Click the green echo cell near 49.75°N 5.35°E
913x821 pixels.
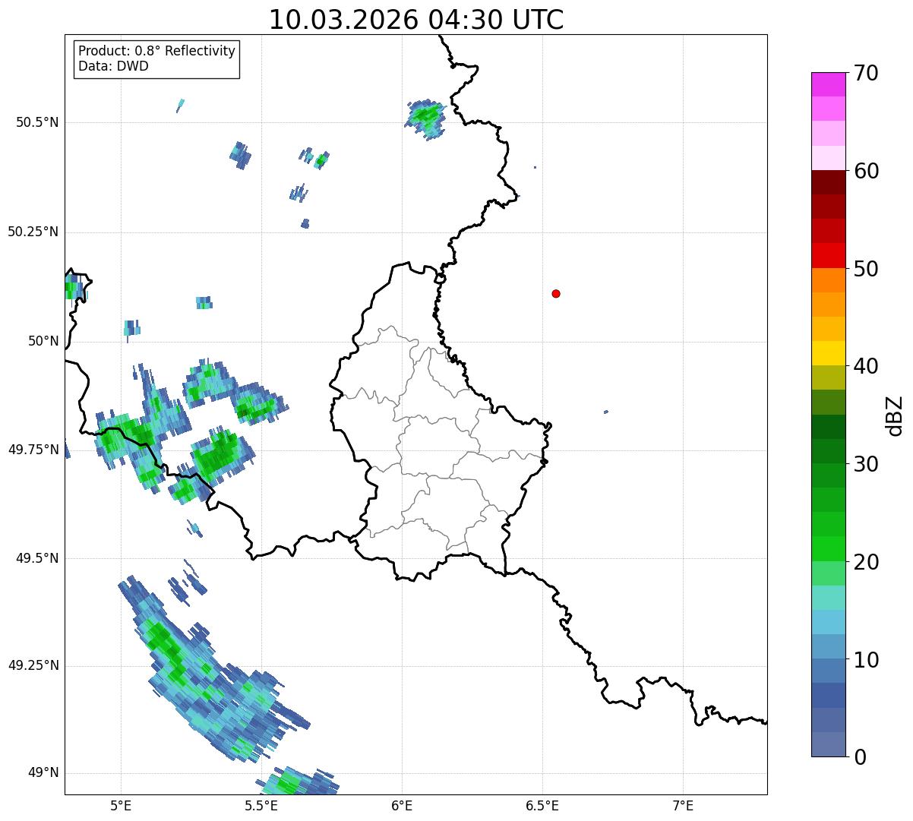pos(220,456)
